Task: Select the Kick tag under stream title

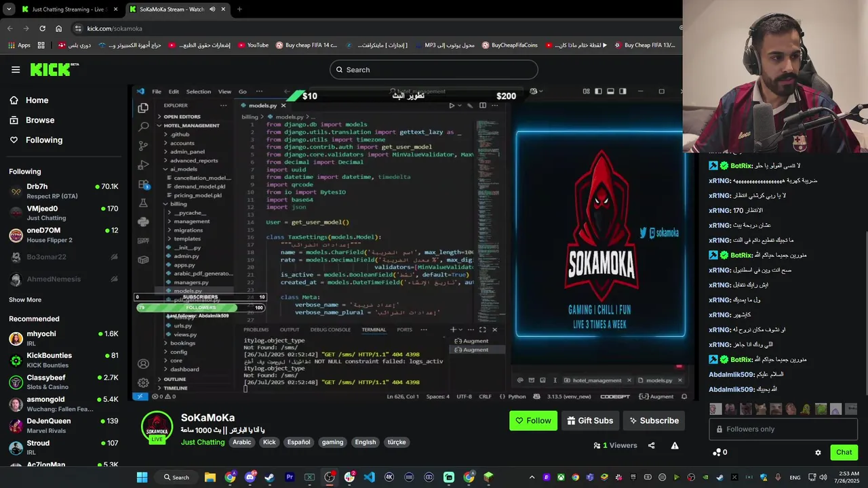Action: (269, 442)
